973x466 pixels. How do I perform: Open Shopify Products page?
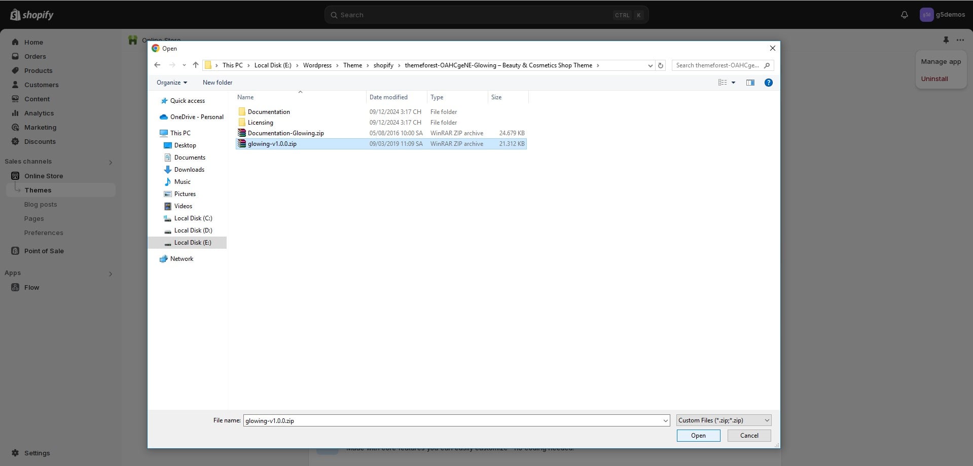coord(38,71)
